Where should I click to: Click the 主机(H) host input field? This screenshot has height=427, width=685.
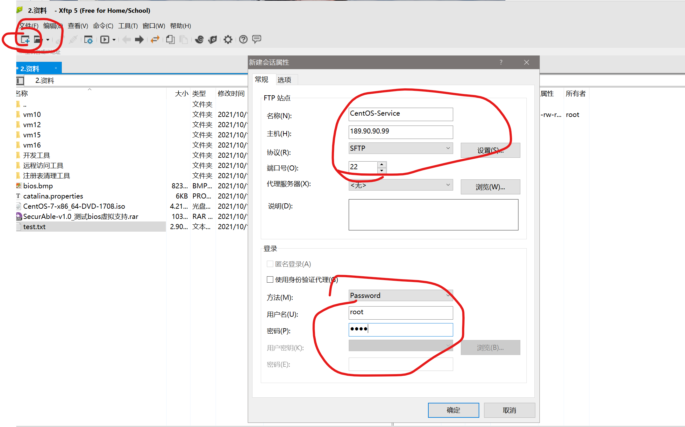coord(401,132)
